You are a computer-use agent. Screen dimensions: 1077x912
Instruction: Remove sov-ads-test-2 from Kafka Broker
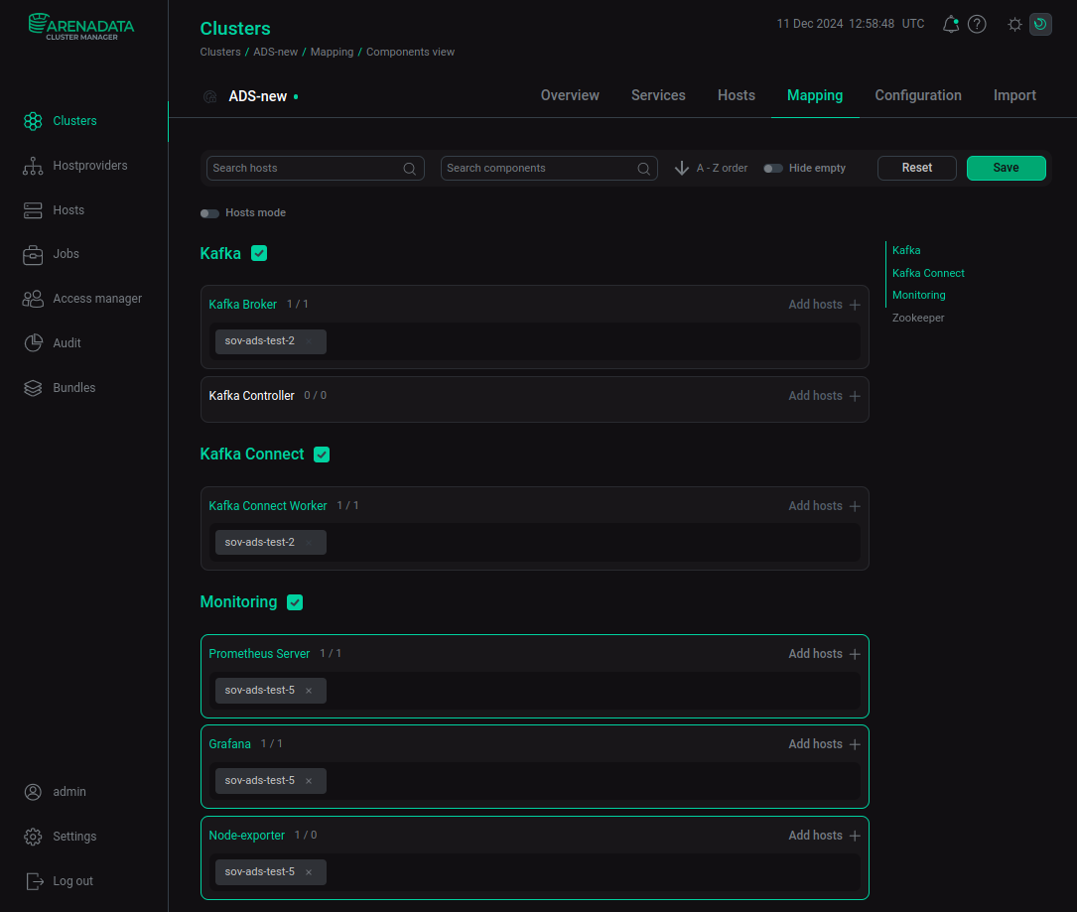(x=309, y=341)
